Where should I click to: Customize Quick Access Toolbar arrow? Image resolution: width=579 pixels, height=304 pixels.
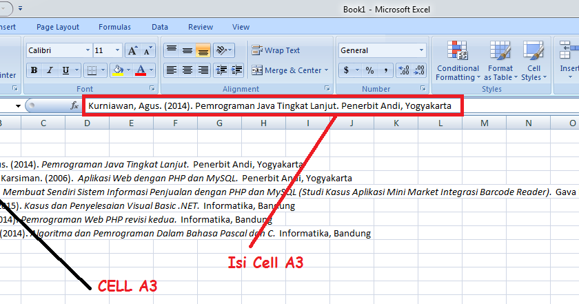[x=20, y=8]
